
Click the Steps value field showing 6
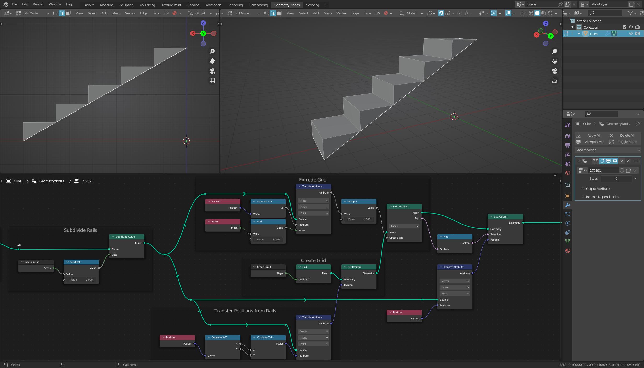[x=616, y=178]
